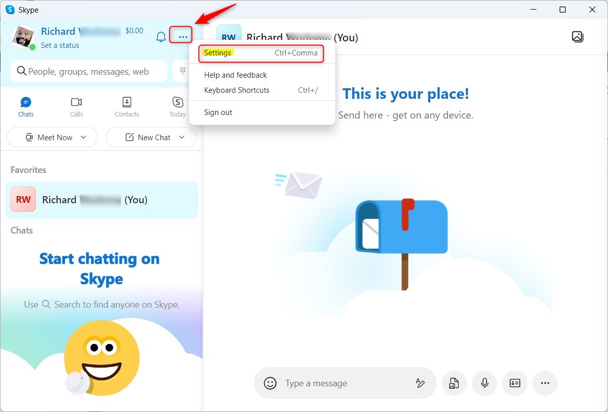
Task: Open the emoji picker in message box
Action: [270, 383]
